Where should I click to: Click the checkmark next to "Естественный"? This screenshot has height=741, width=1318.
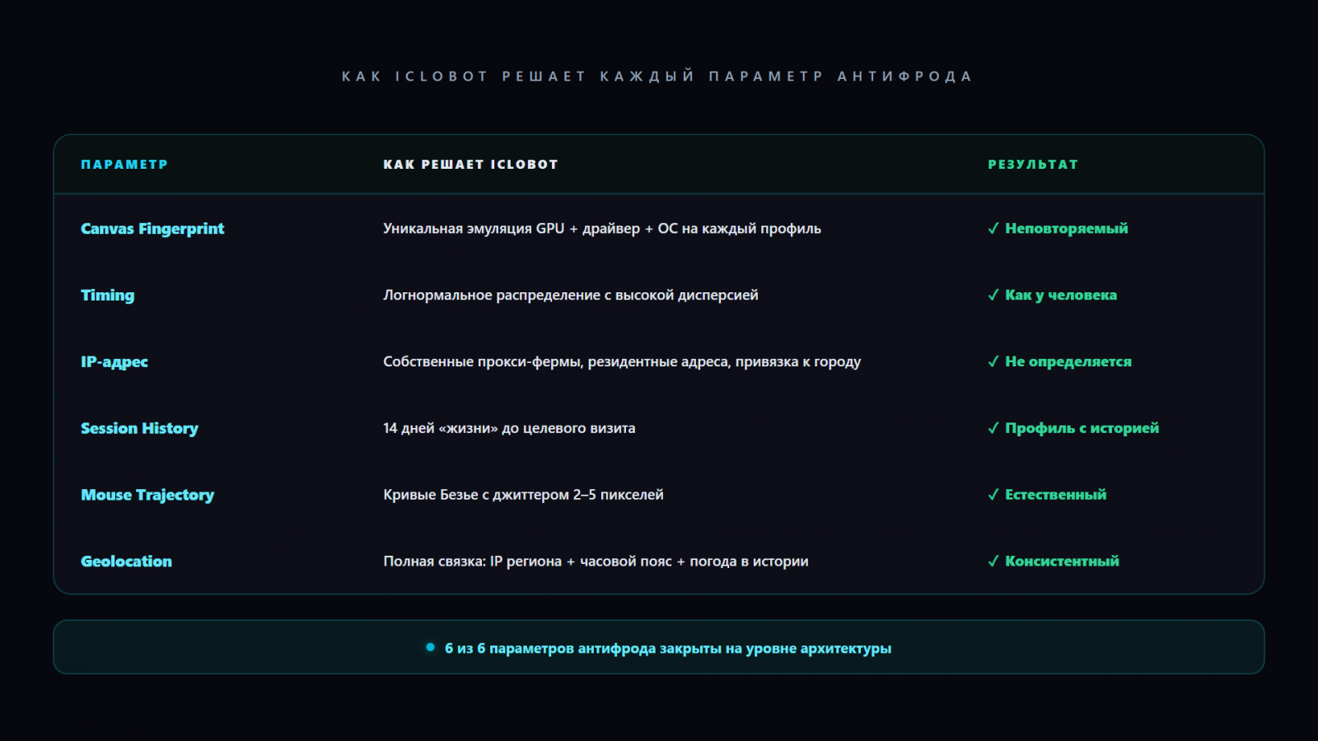click(993, 495)
